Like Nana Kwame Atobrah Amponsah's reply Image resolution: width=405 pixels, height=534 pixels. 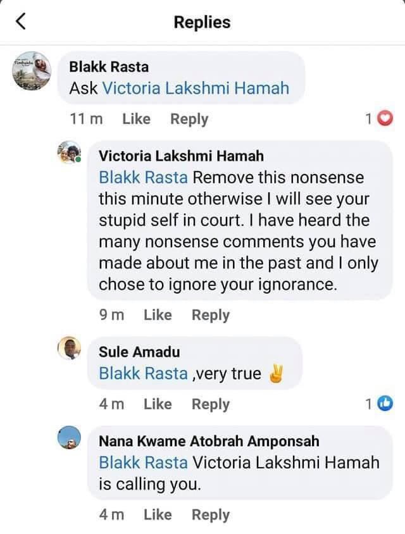(x=158, y=516)
